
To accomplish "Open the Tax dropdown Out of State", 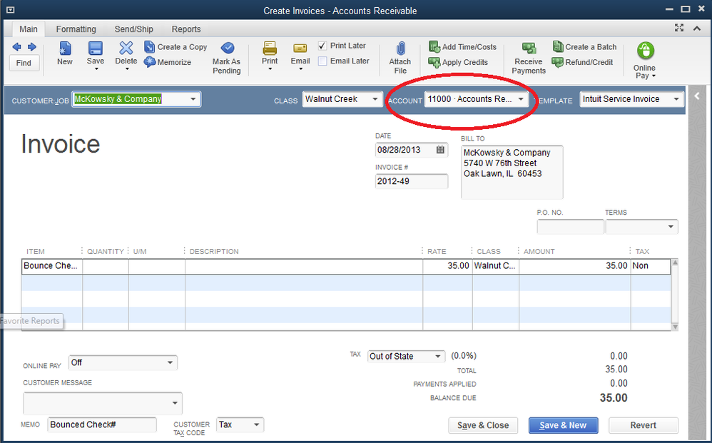I will click(438, 356).
